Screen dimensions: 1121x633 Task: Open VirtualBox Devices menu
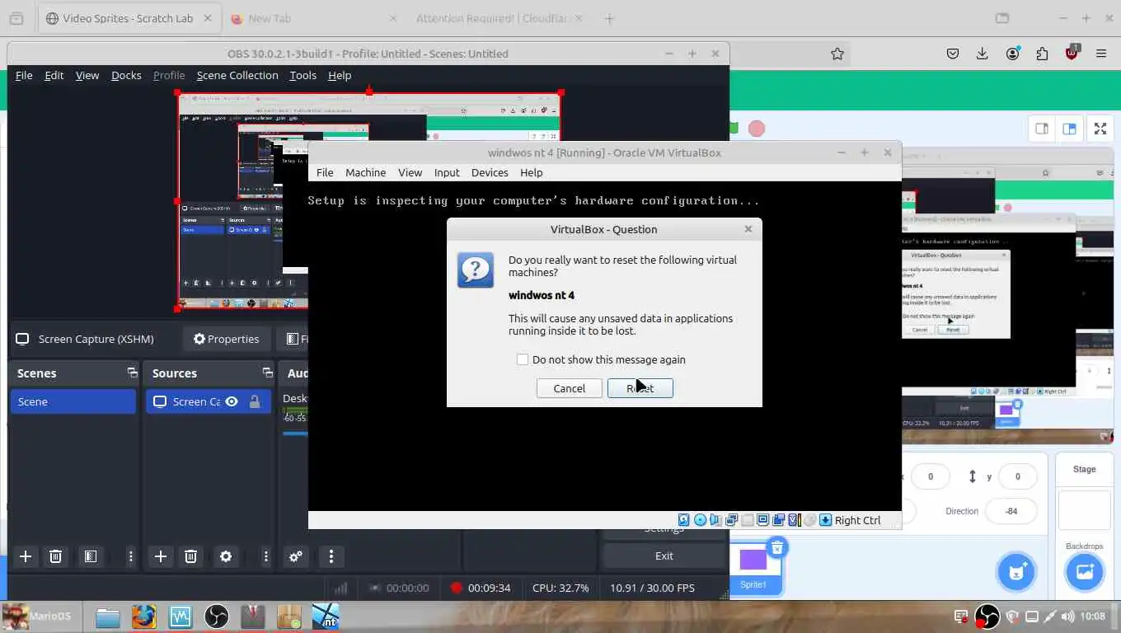[x=490, y=172]
